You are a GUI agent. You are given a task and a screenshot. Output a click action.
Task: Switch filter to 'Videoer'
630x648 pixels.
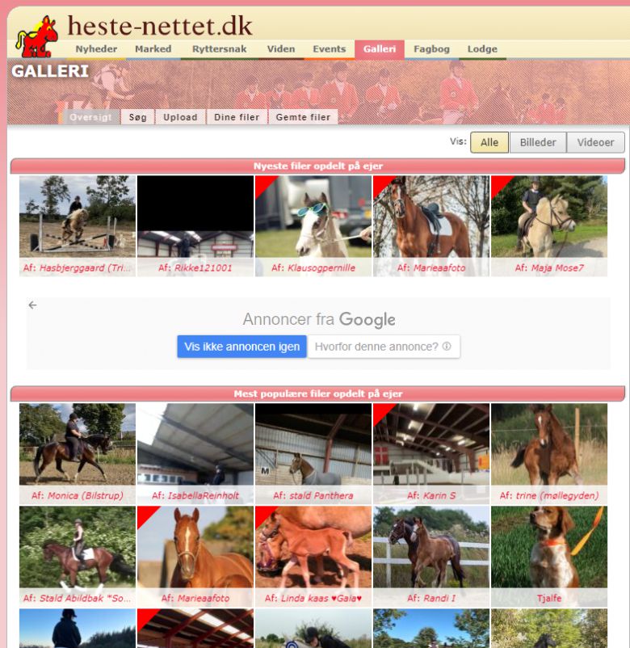(x=595, y=142)
